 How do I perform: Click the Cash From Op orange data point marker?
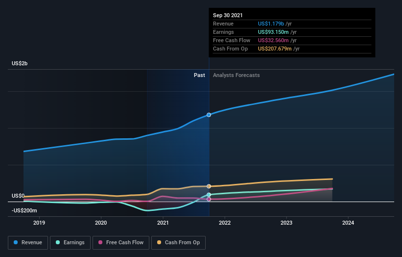click(x=209, y=186)
